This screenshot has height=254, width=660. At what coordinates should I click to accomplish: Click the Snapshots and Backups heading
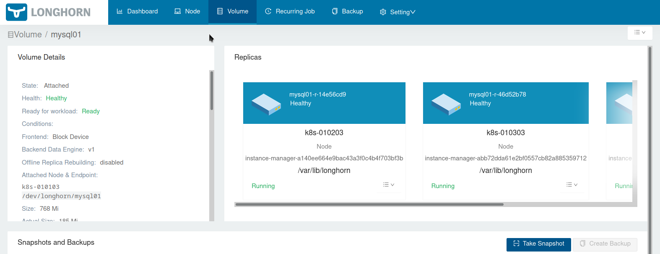(x=56, y=242)
